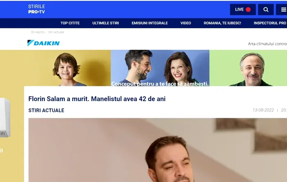This screenshot has height=182, width=287.
Task: Click the air conditioner side ad
Action: point(5,117)
